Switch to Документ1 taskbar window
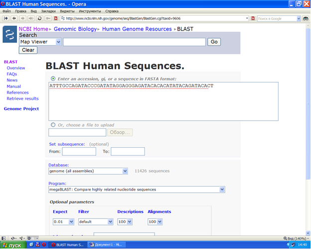 (107, 245)
